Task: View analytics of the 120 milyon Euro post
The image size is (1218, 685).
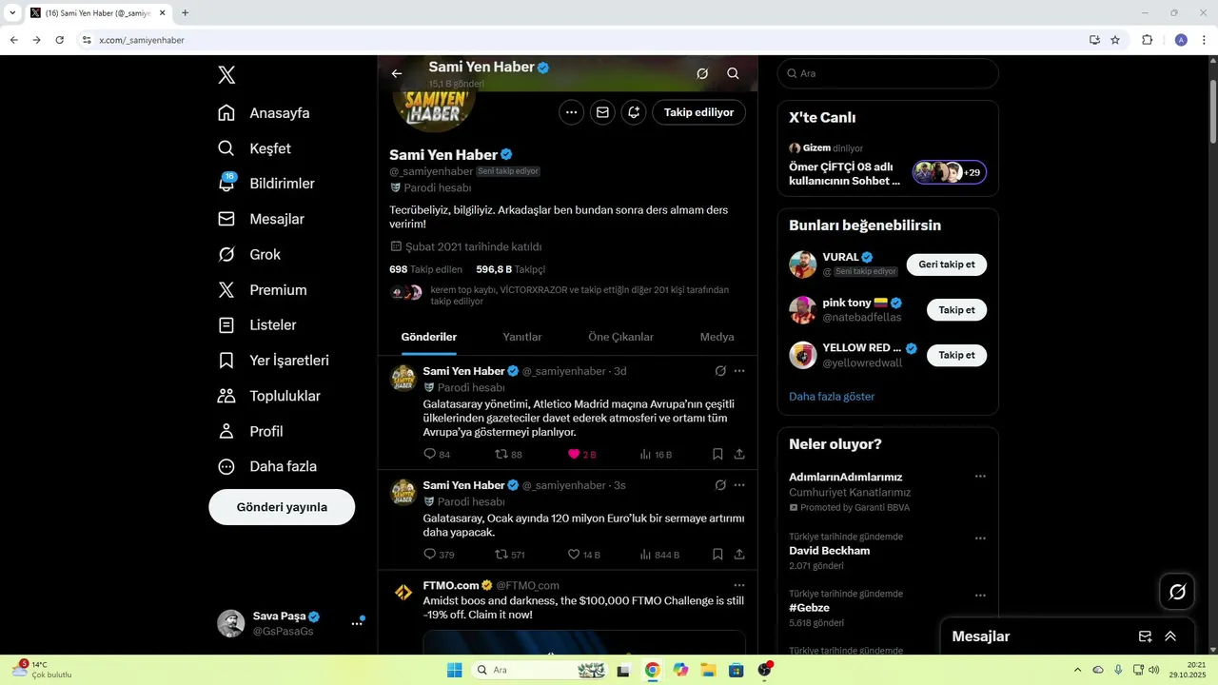Action: pyautogui.click(x=659, y=555)
